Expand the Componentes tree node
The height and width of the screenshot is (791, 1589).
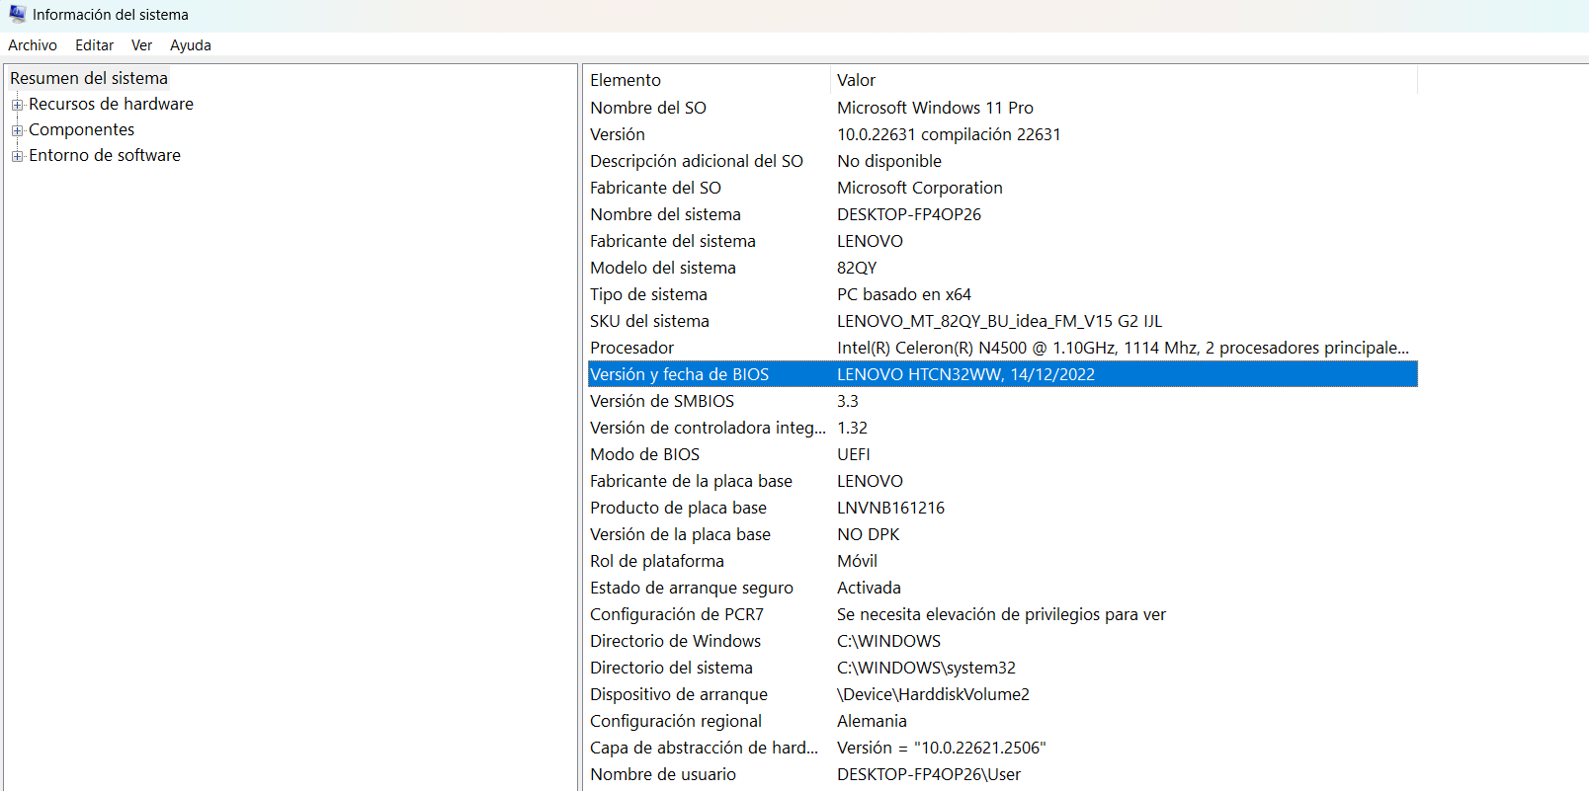click(17, 130)
